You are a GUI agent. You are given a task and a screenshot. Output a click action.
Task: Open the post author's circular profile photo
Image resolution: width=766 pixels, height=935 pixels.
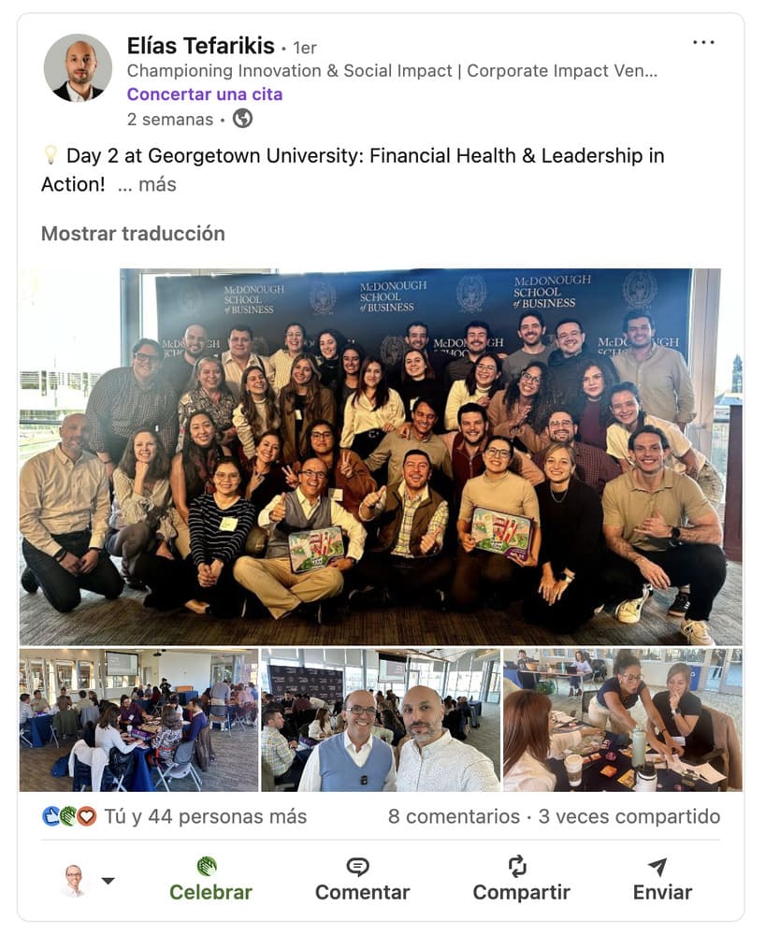coord(78,67)
